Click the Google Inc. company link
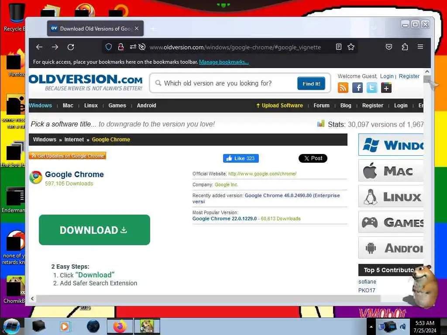 pyautogui.click(x=227, y=185)
